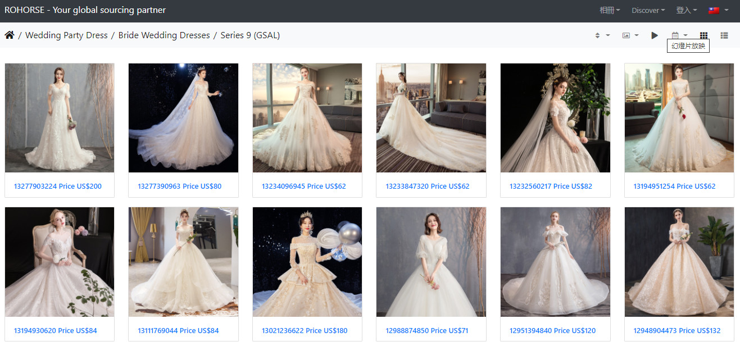This screenshot has height=346, width=740.
Task: Click the ROHORSE site title
Action: coord(85,10)
